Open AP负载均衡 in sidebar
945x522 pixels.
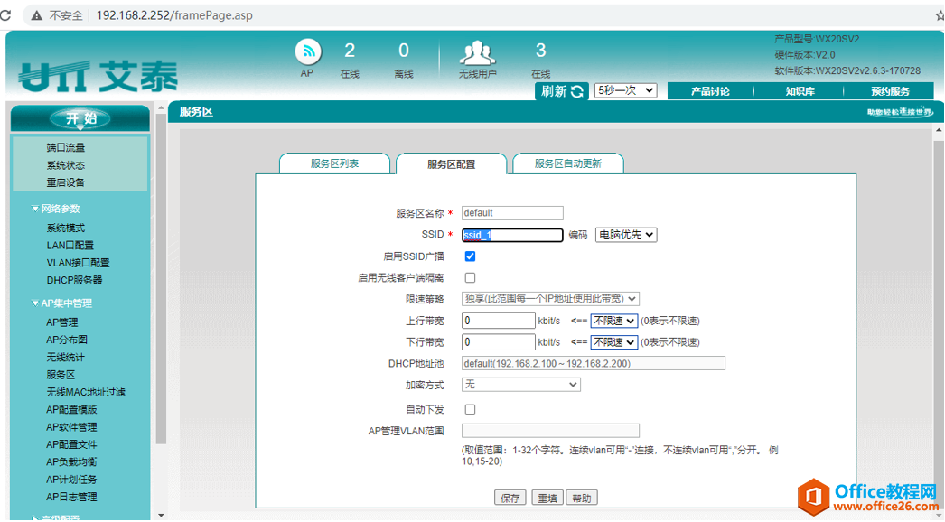pyautogui.click(x=71, y=462)
